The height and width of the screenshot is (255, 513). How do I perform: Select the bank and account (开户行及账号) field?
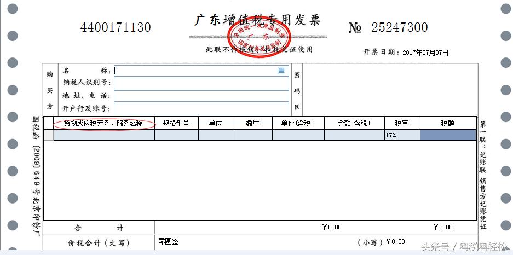pyautogui.click(x=201, y=108)
